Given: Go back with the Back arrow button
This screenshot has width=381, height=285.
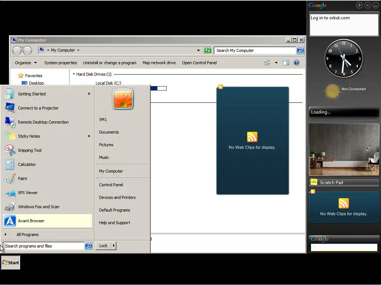Looking at the screenshot, I should click(x=17, y=50).
